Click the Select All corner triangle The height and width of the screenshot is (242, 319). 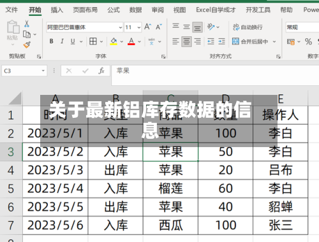15,98
